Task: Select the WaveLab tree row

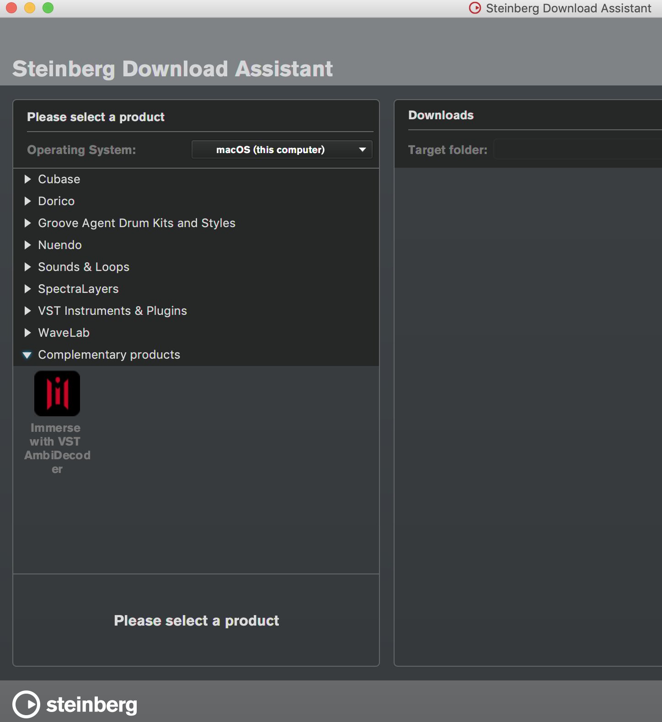Action: [196, 333]
